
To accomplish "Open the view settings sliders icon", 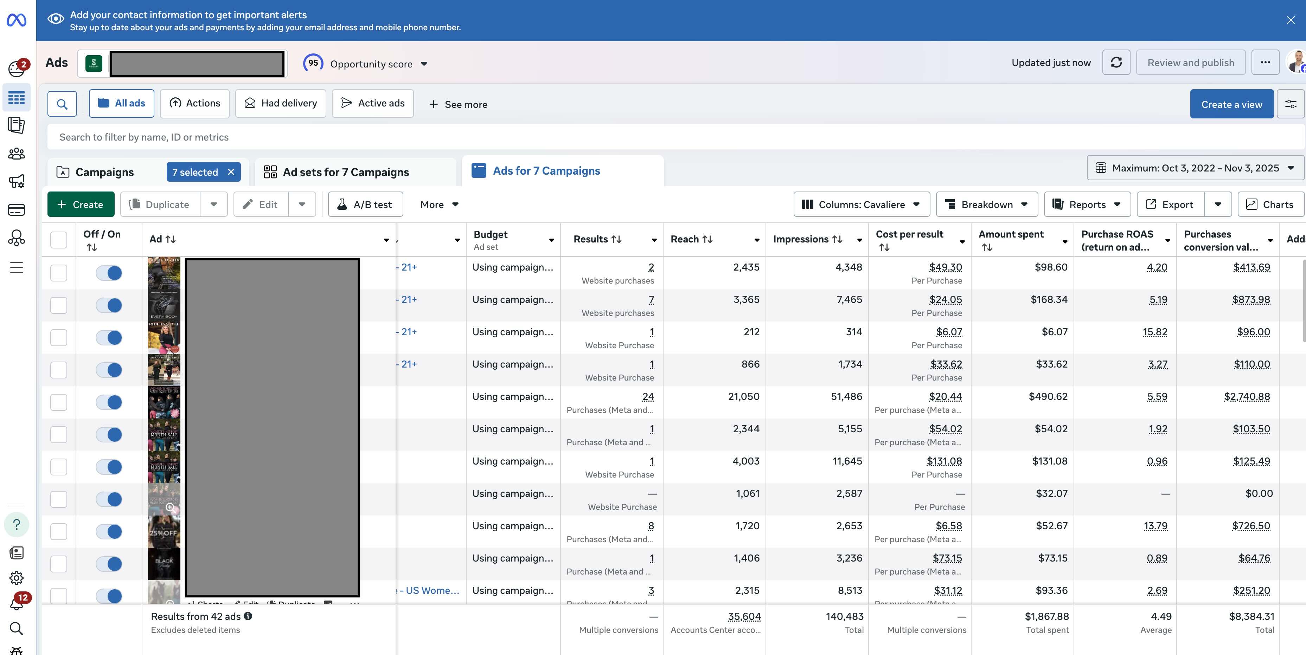I will [x=1290, y=104].
